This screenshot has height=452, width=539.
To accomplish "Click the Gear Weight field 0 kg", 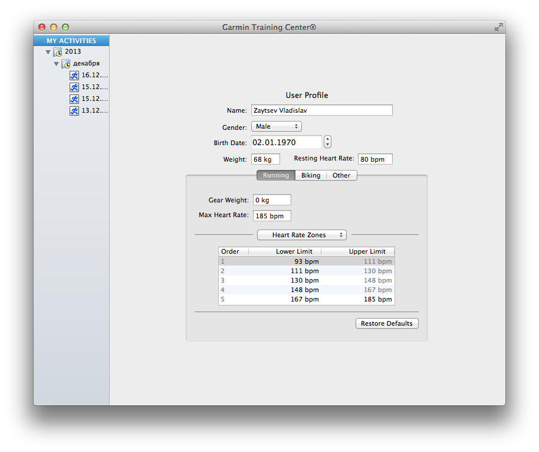I will (x=272, y=200).
